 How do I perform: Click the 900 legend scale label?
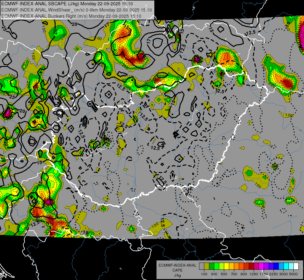coord(244,274)
